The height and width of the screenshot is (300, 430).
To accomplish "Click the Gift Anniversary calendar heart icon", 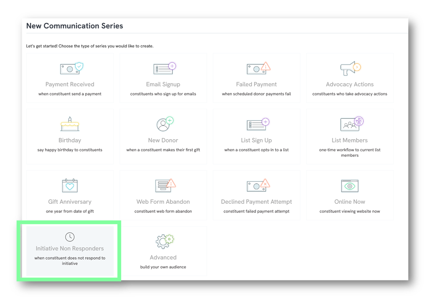I will click(70, 185).
